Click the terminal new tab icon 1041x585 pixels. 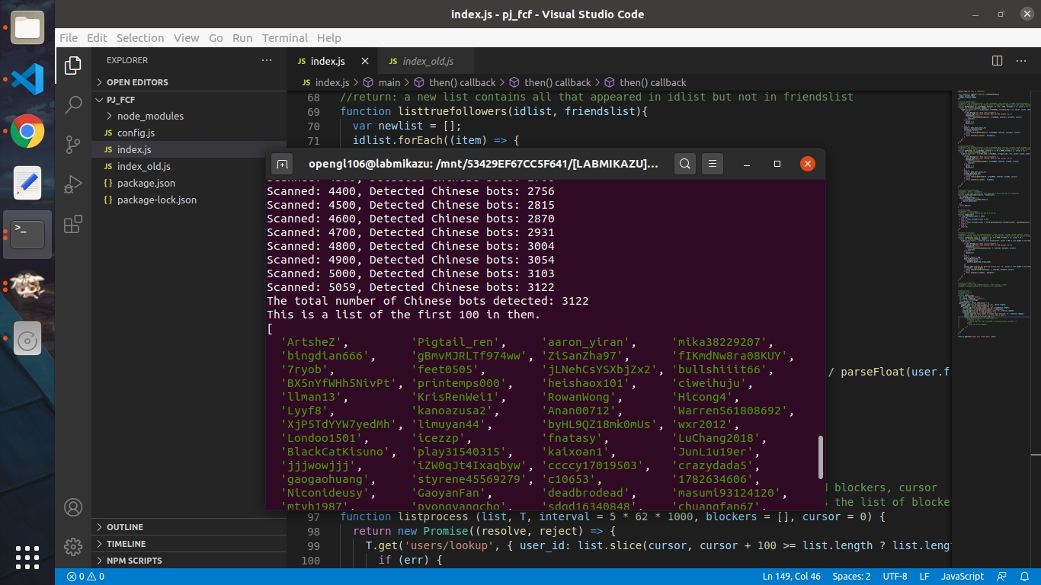[x=282, y=164]
